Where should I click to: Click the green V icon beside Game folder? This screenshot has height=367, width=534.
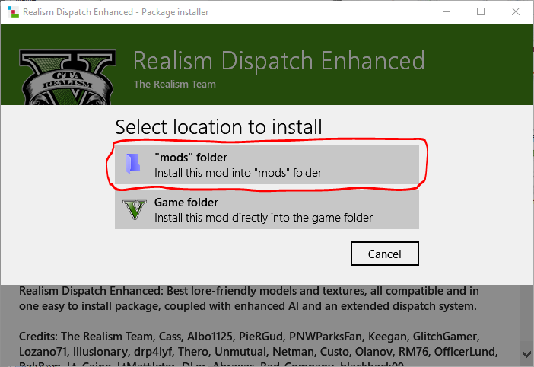click(135, 209)
